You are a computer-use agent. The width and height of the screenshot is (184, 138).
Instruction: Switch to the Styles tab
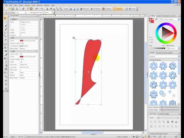[x=153, y=53]
